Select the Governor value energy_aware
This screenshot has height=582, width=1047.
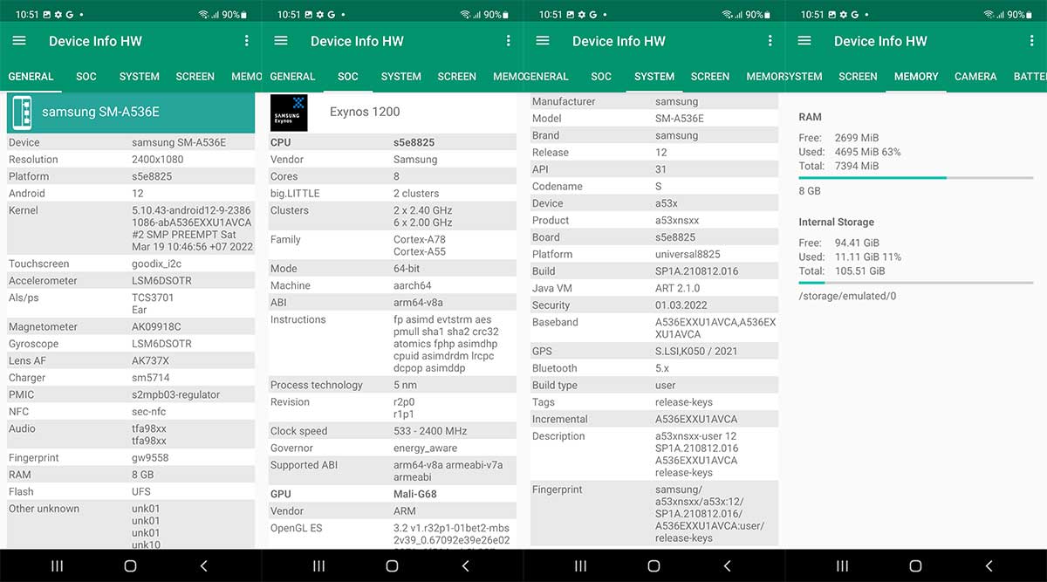click(425, 448)
